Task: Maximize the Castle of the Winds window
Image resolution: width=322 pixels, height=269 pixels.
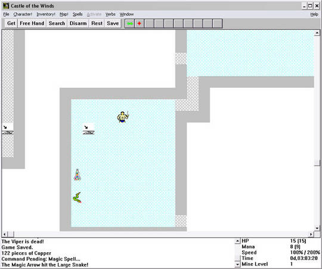Action: 310,6
